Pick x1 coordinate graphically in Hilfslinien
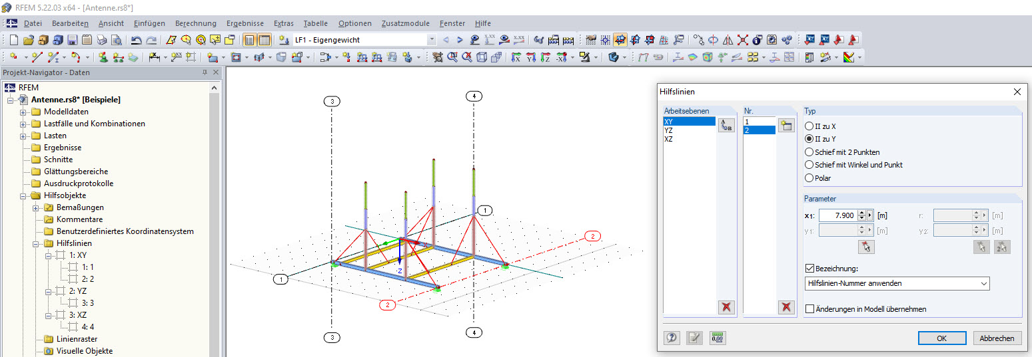 point(865,247)
